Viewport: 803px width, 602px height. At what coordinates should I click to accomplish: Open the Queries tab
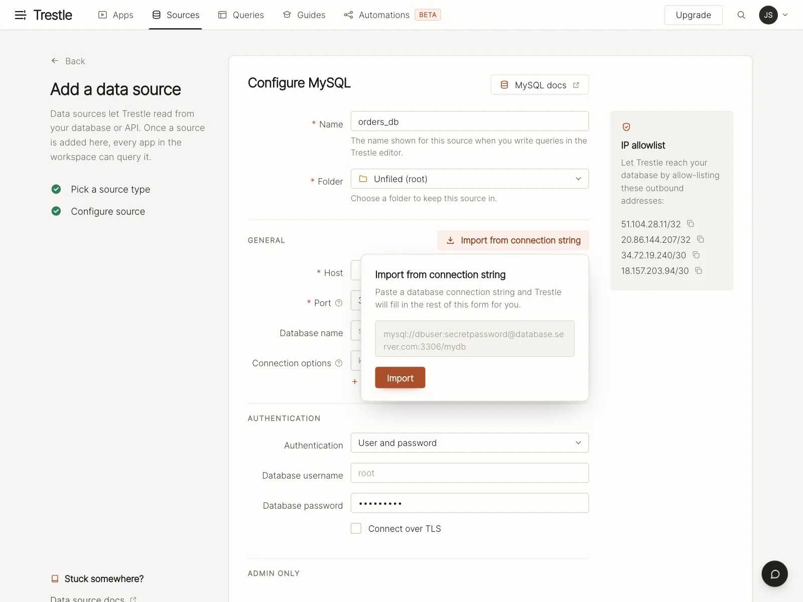241,15
